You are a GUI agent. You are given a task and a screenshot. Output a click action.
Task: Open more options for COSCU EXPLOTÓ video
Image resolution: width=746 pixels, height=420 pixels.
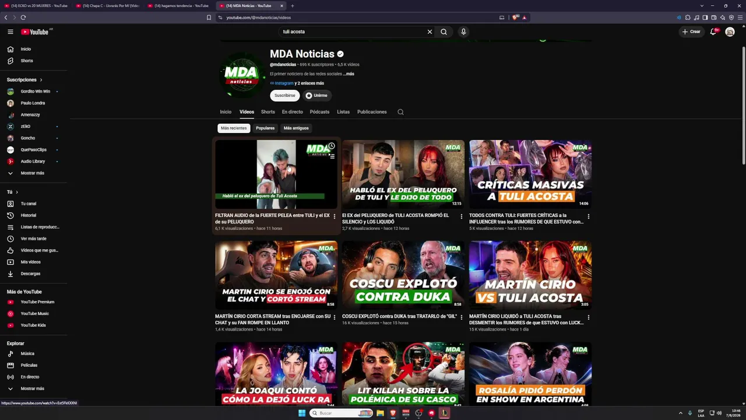(462, 317)
